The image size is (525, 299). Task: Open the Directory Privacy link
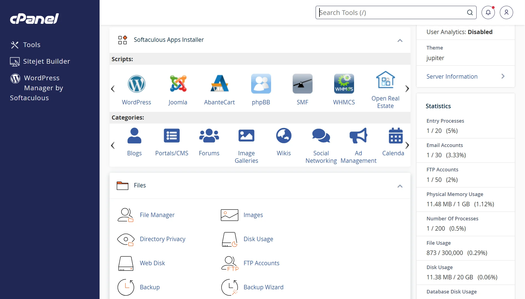pos(163,239)
